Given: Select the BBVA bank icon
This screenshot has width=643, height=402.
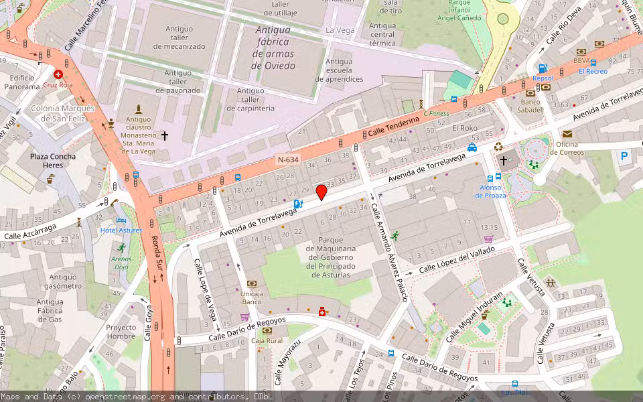Looking at the screenshot, I should pos(581,52).
